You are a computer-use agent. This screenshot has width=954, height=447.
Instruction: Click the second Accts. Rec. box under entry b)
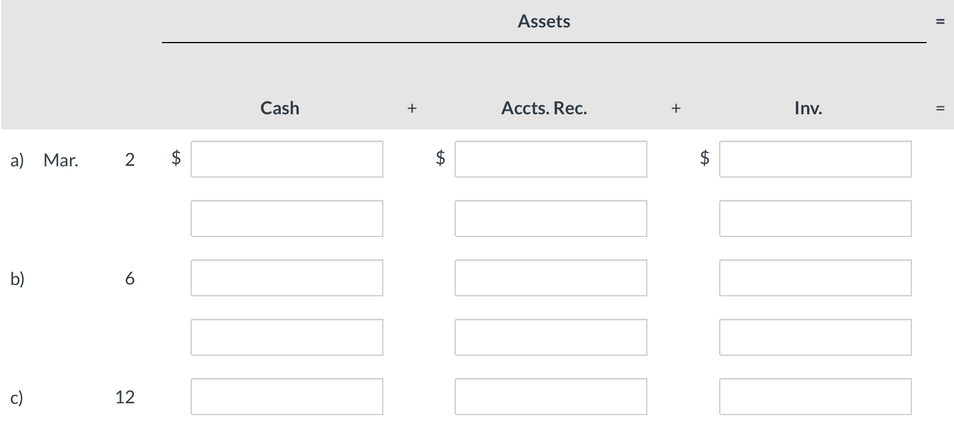click(550, 337)
